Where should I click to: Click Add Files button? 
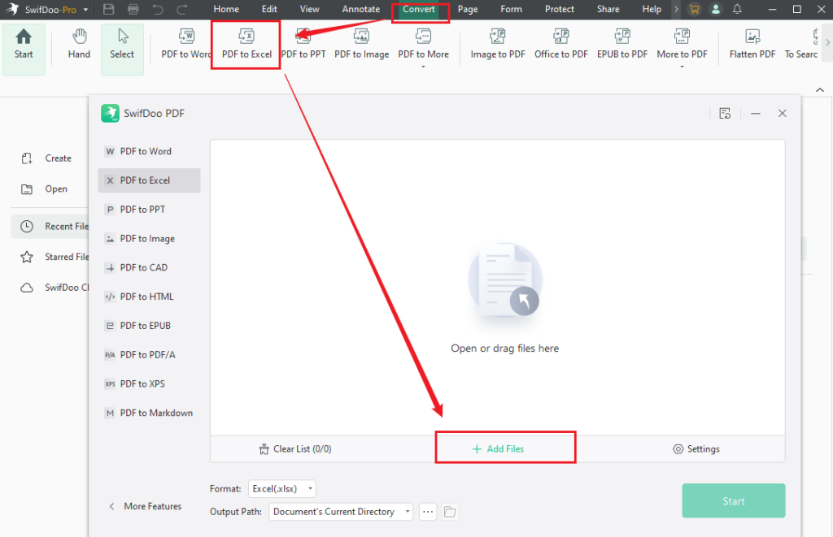(x=499, y=449)
